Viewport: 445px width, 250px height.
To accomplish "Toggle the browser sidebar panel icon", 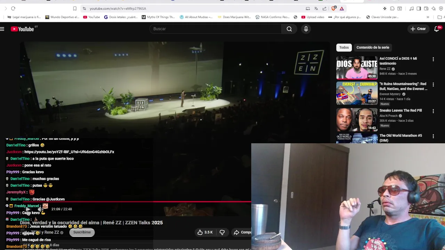I will tap(419, 8).
